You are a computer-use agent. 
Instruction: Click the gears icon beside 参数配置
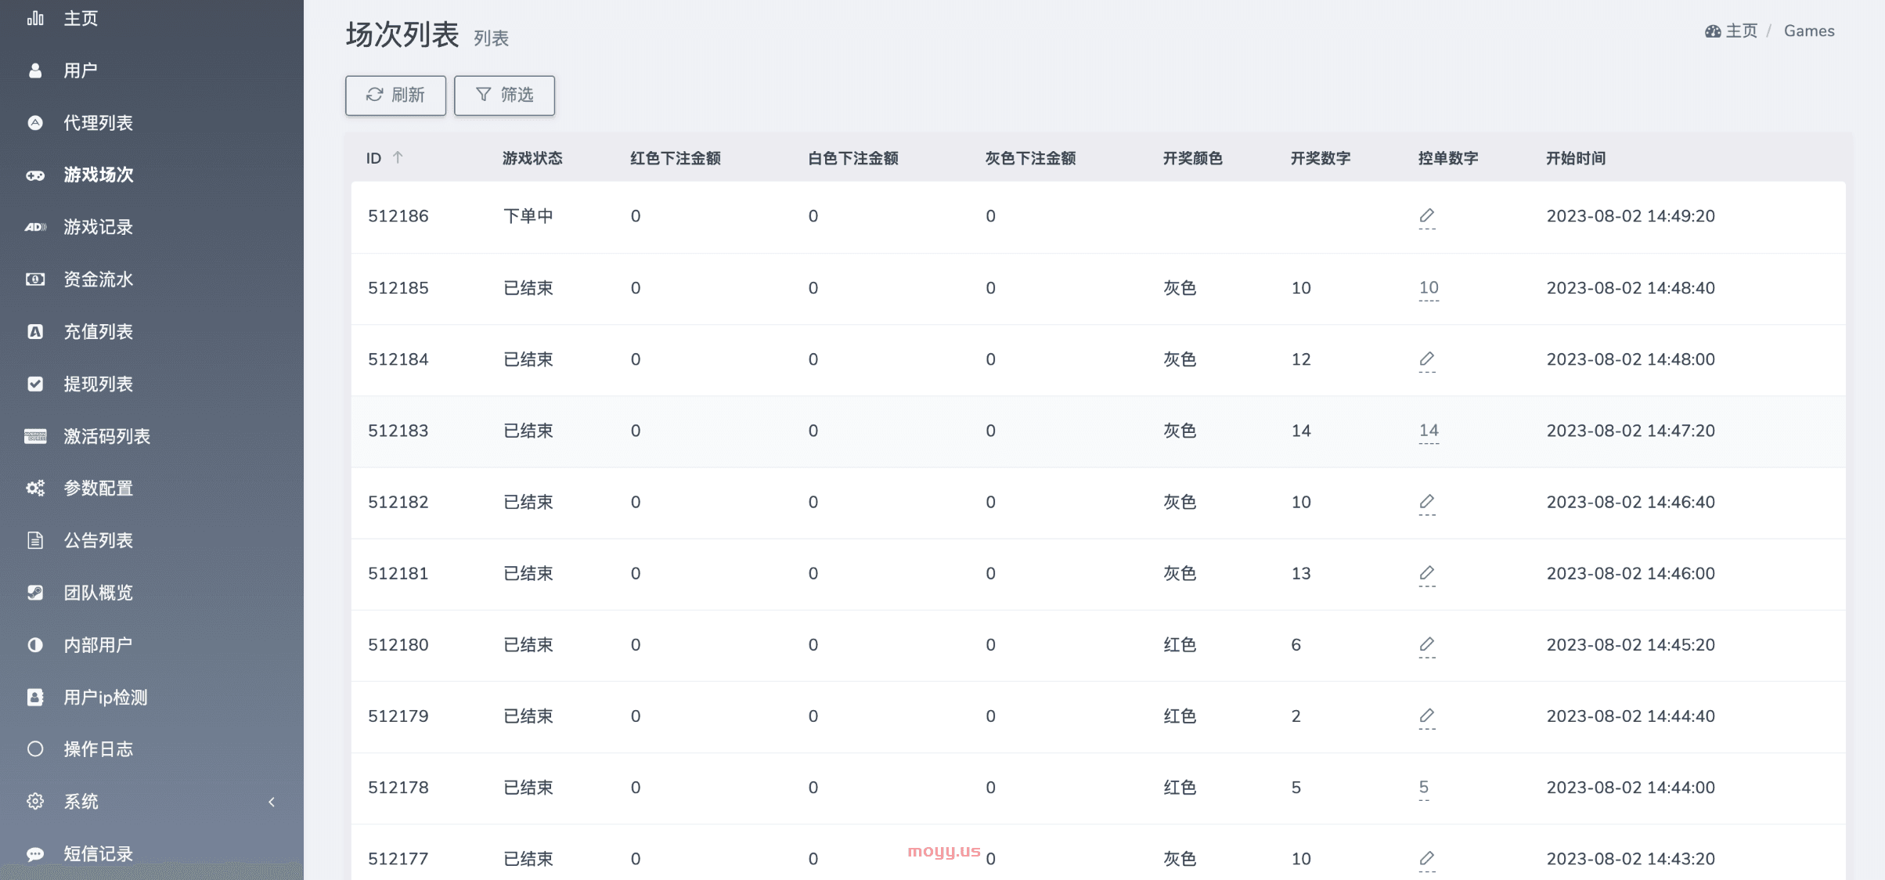coord(35,489)
